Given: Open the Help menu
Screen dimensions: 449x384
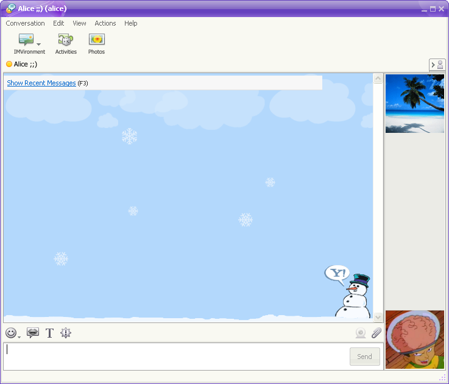Looking at the screenshot, I should pos(130,23).
